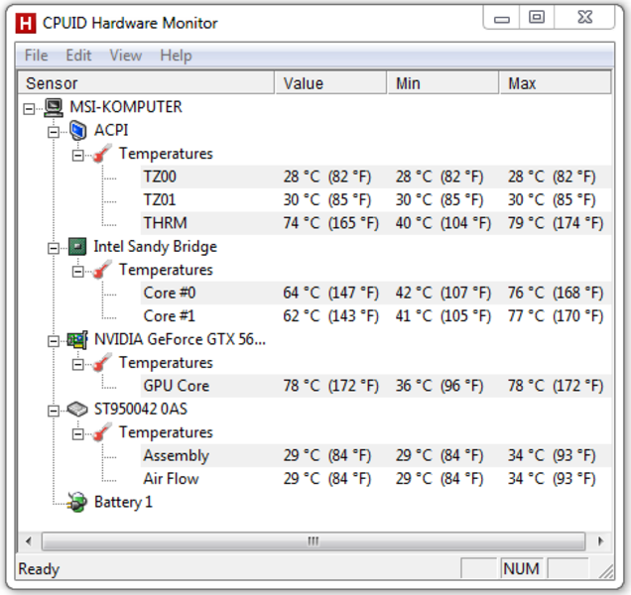Viewport: 631px width, 595px height.
Task: Click the Ready status bar text
Action: pos(39,569)
